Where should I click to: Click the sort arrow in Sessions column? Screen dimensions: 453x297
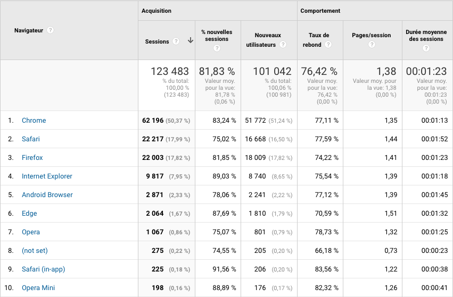190,41
